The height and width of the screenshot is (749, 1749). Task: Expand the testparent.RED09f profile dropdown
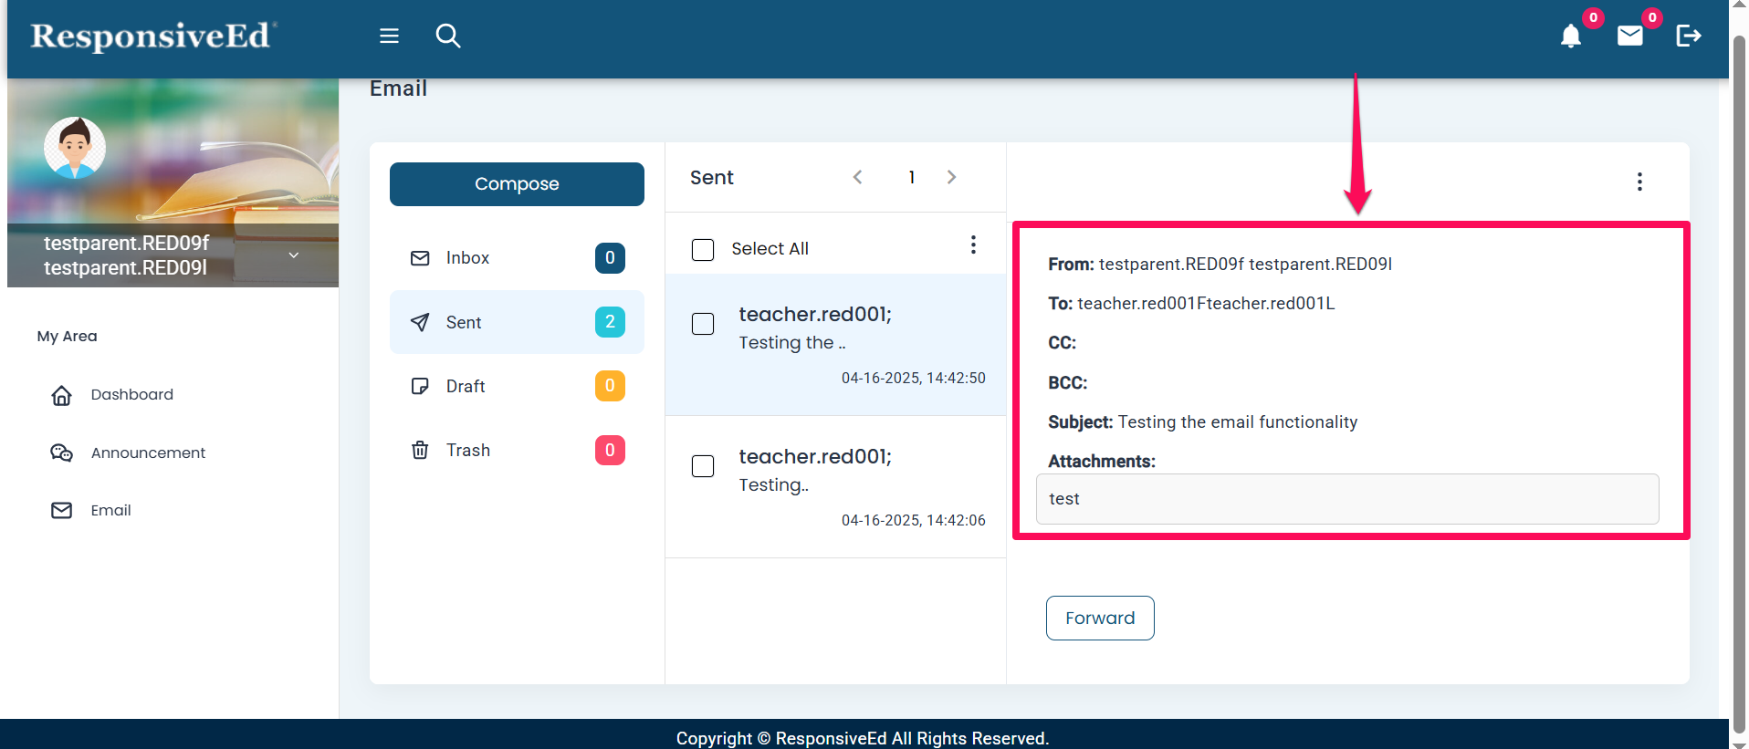pos(294,255)
